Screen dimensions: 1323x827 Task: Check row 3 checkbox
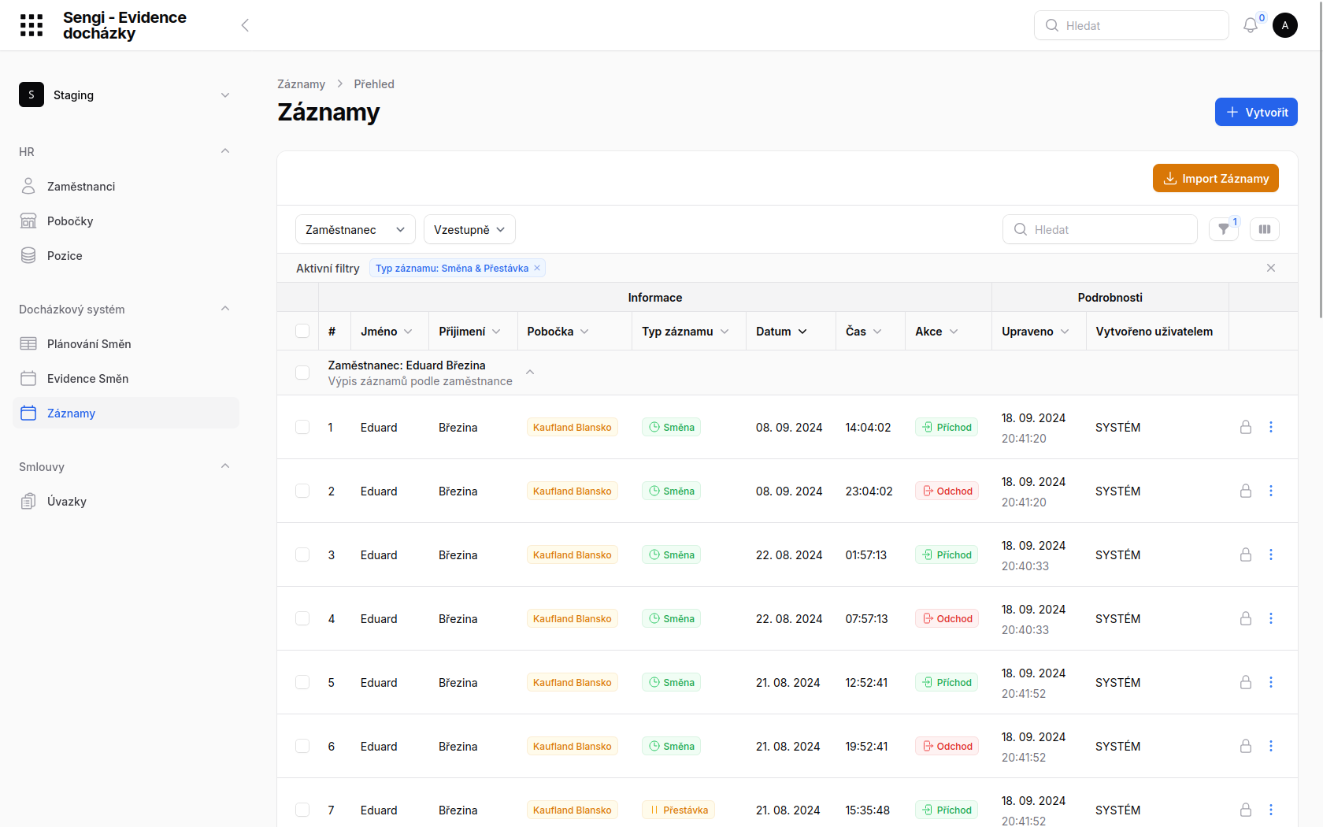click(302, 554)
